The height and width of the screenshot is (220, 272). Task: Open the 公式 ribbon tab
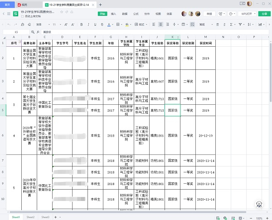[x=136, y=14]
